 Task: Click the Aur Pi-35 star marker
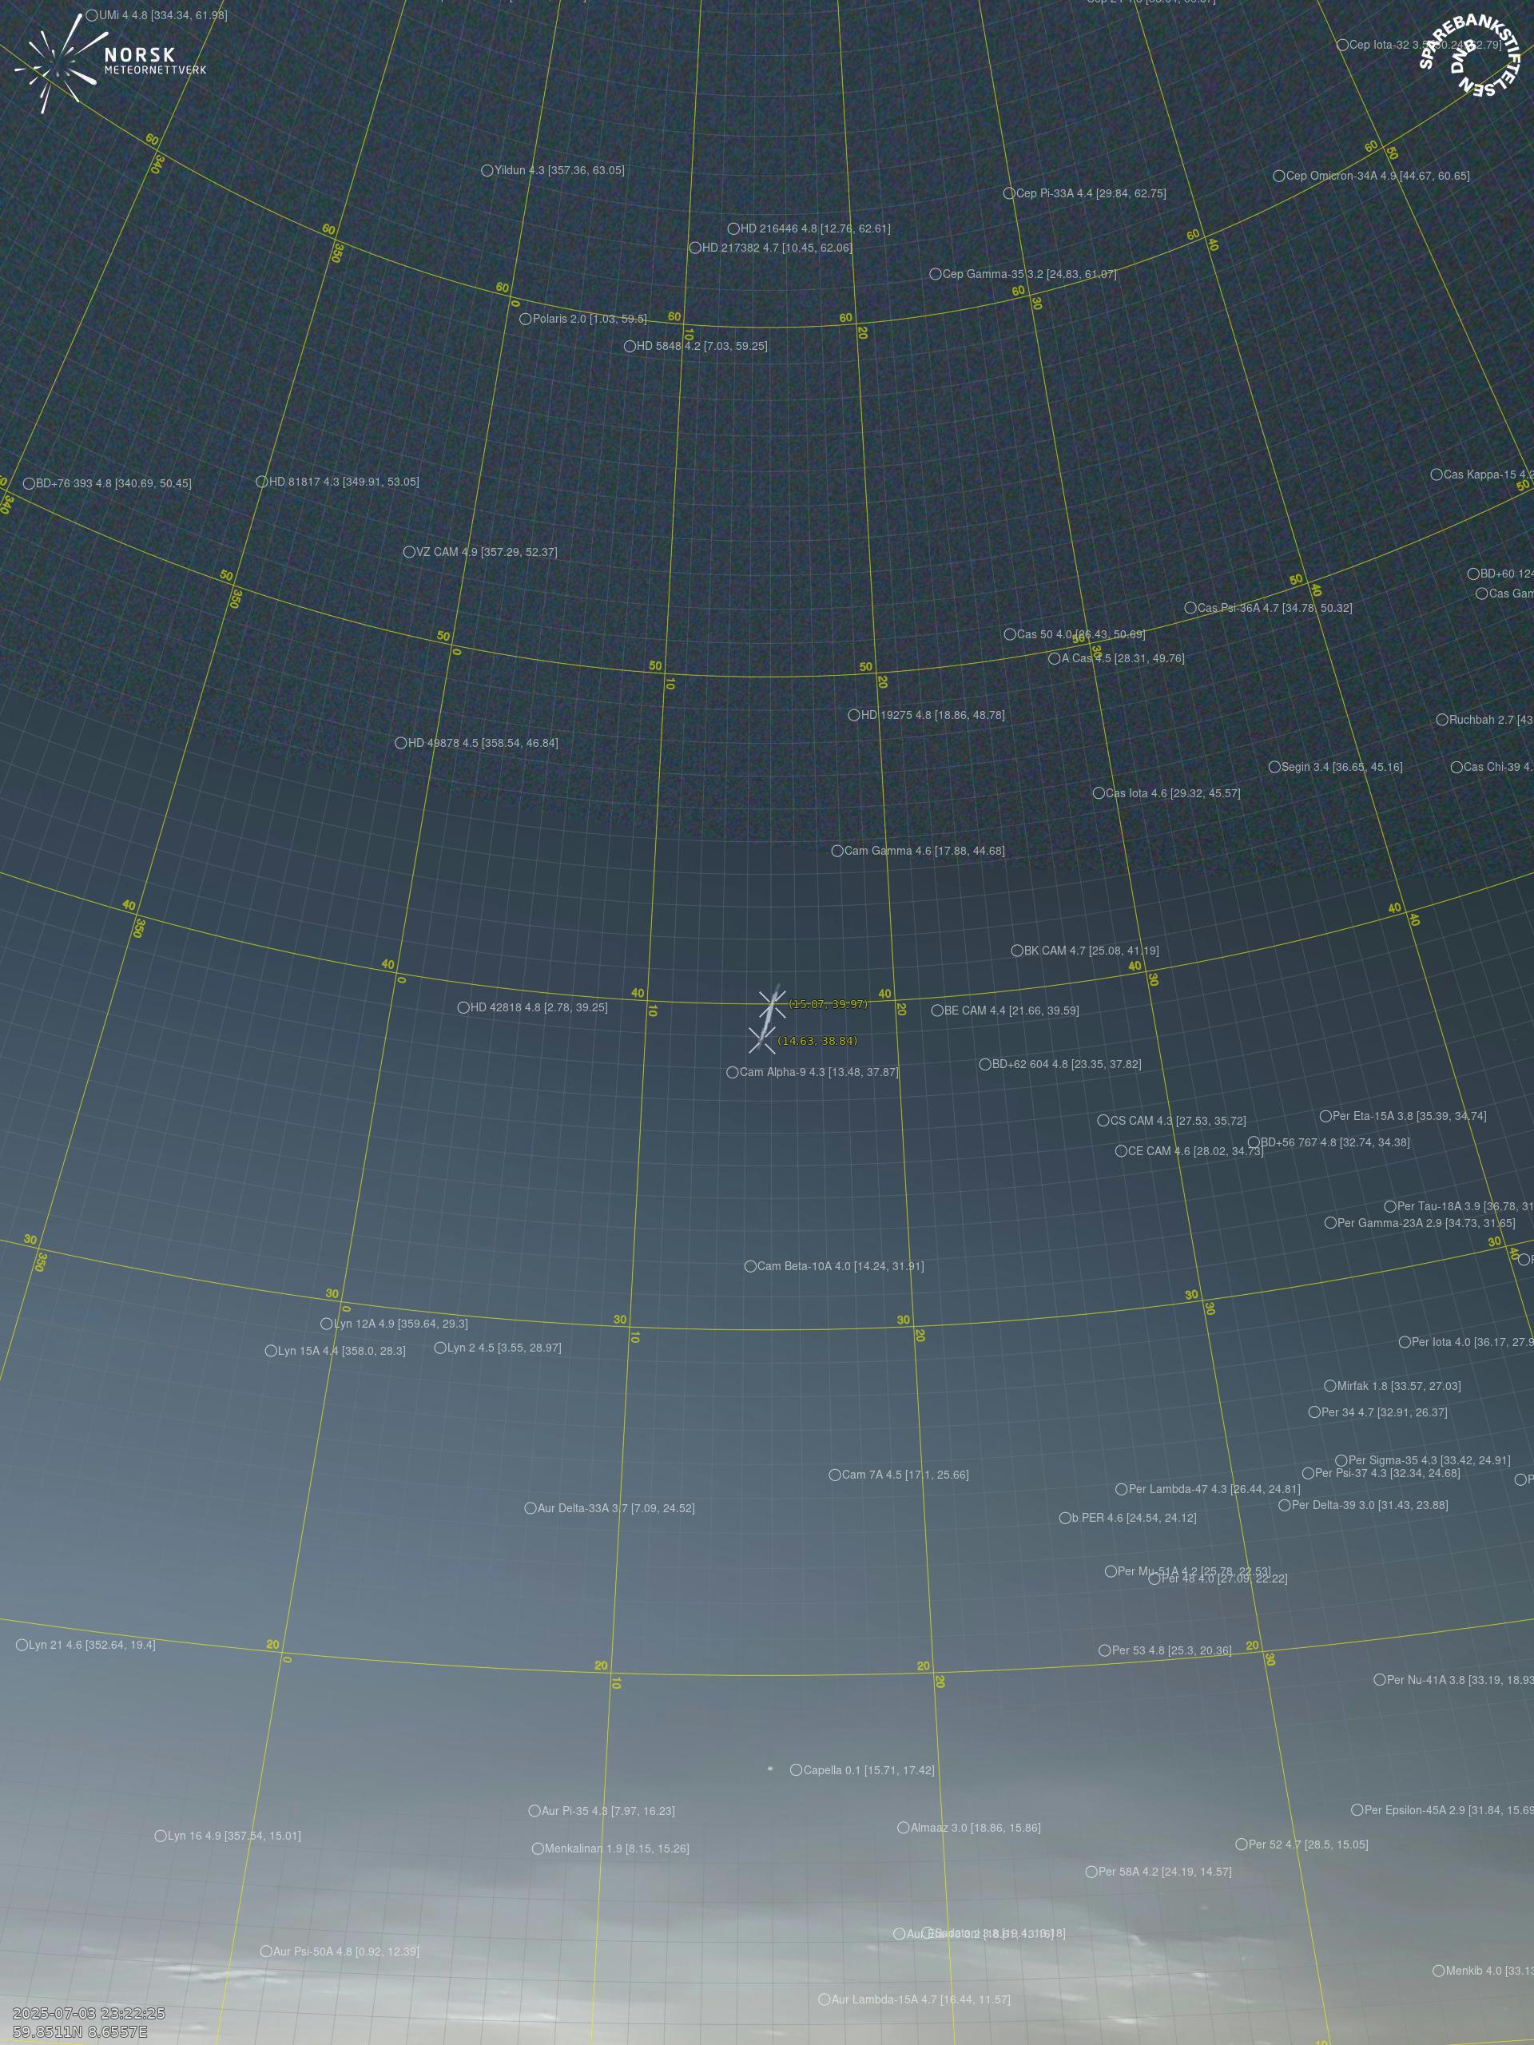(x=534, y=1811)
